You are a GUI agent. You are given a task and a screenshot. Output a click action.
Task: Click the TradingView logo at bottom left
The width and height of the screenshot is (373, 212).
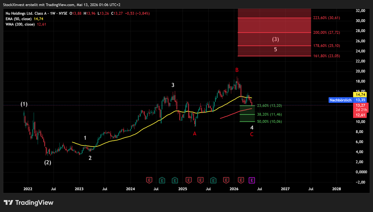[29, 203]
